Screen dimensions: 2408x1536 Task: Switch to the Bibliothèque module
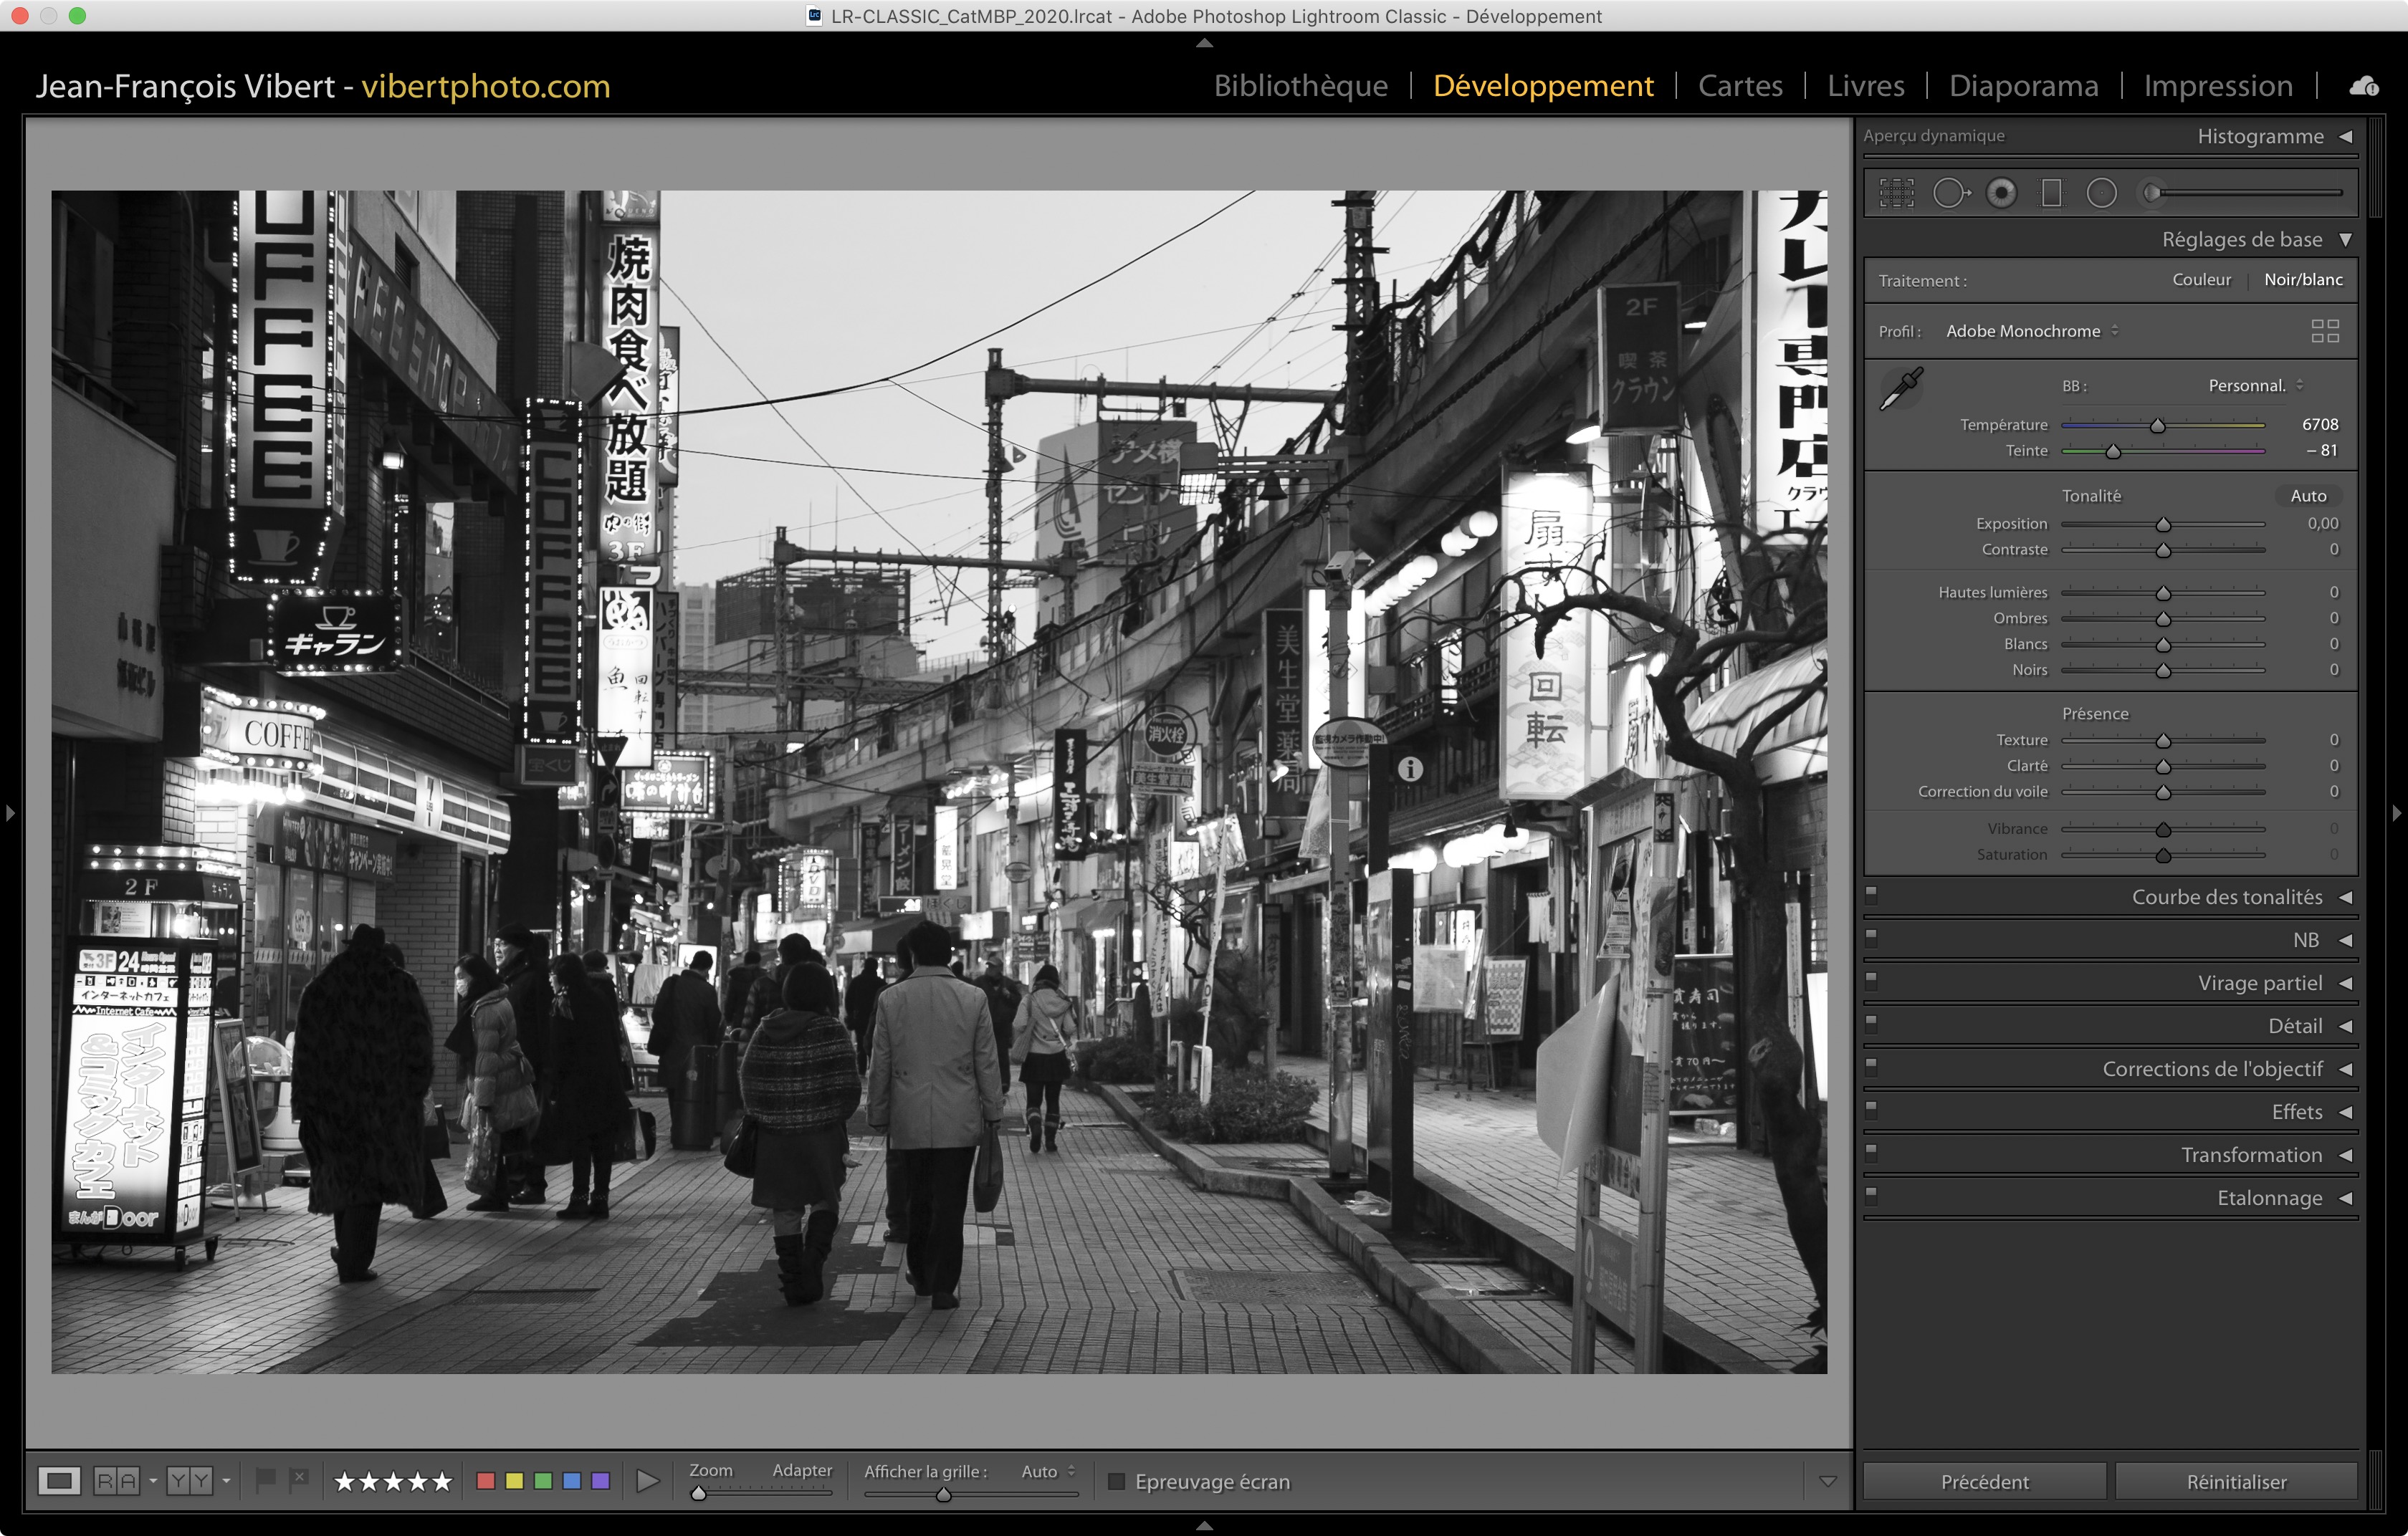(x=1299, y=86)
